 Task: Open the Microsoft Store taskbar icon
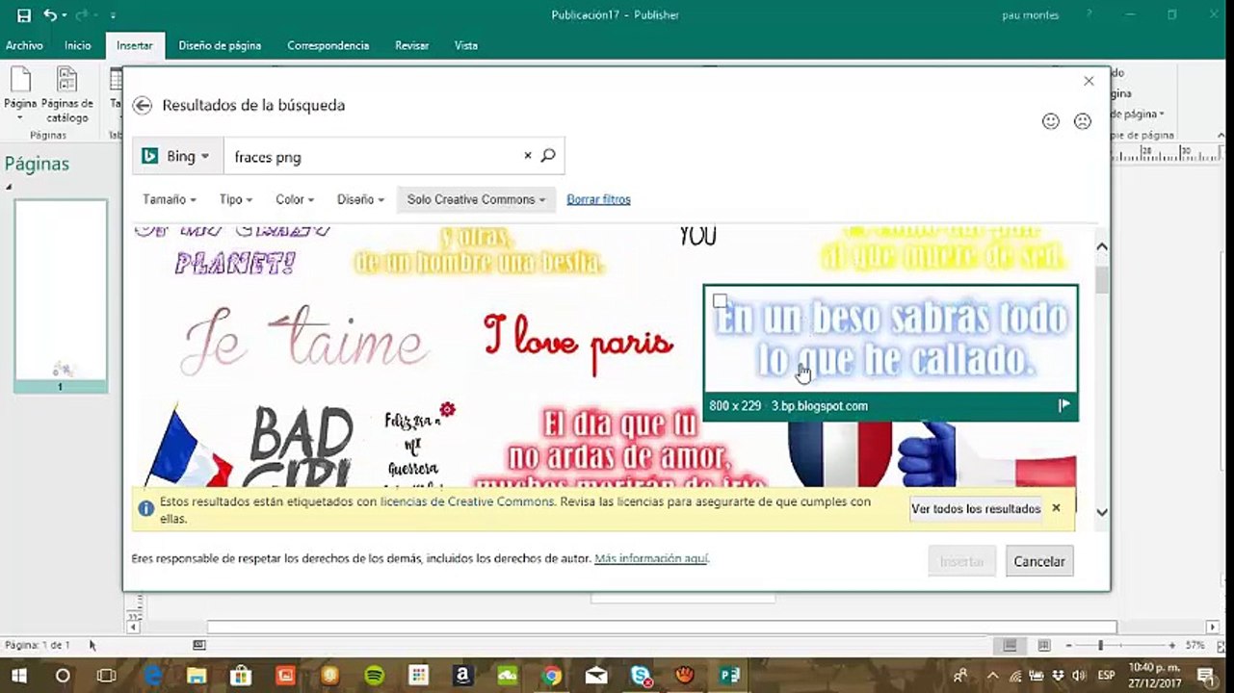(241, 676)
